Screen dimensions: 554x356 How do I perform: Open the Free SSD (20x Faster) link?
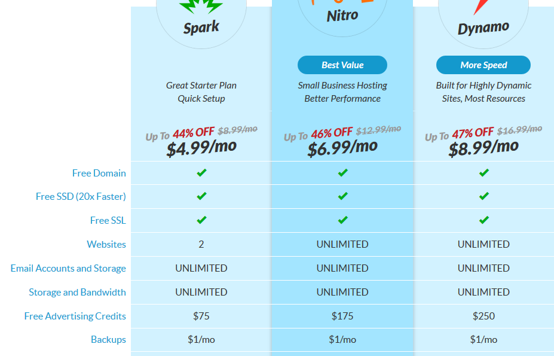coord(81,197)
